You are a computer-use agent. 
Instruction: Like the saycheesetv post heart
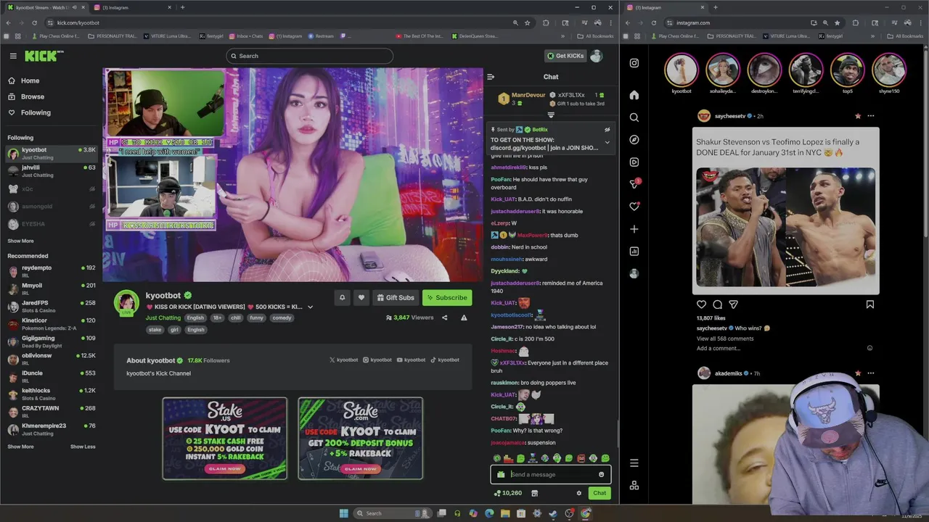(701, 304)
